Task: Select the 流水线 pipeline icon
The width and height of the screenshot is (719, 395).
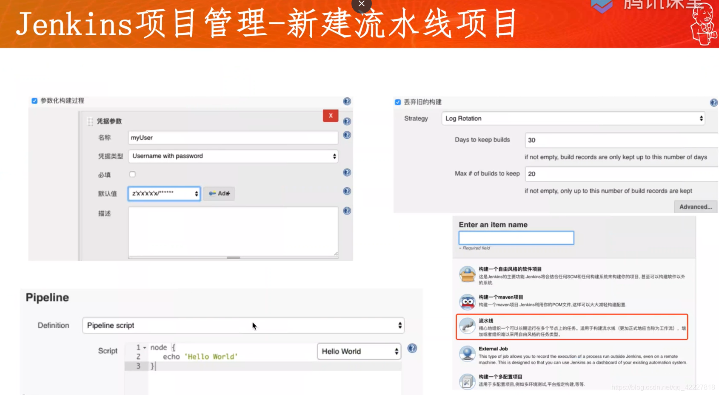Action: (x=467, y=326)
